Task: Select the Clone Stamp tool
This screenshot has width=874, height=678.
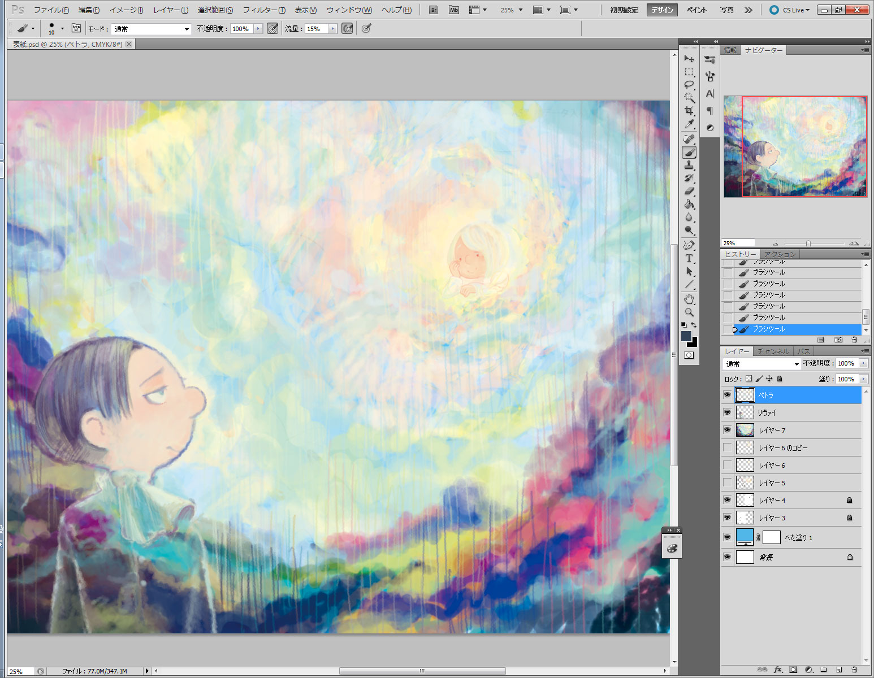Action: 689,165
